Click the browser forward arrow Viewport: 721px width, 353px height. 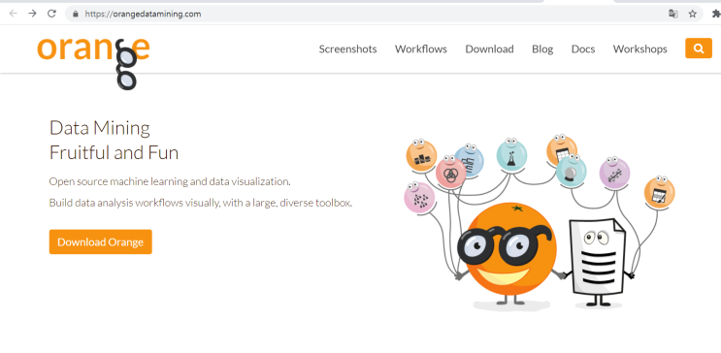(x=32, y=14)
